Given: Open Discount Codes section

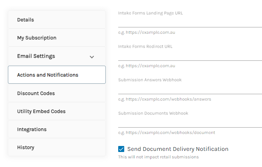Looking at the screenshot, I should (57, 93).
